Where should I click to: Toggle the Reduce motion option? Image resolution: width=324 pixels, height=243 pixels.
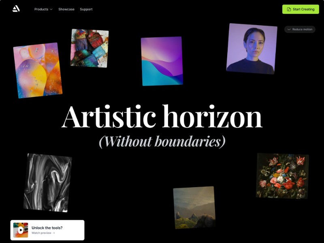click(x=300, y=29)
